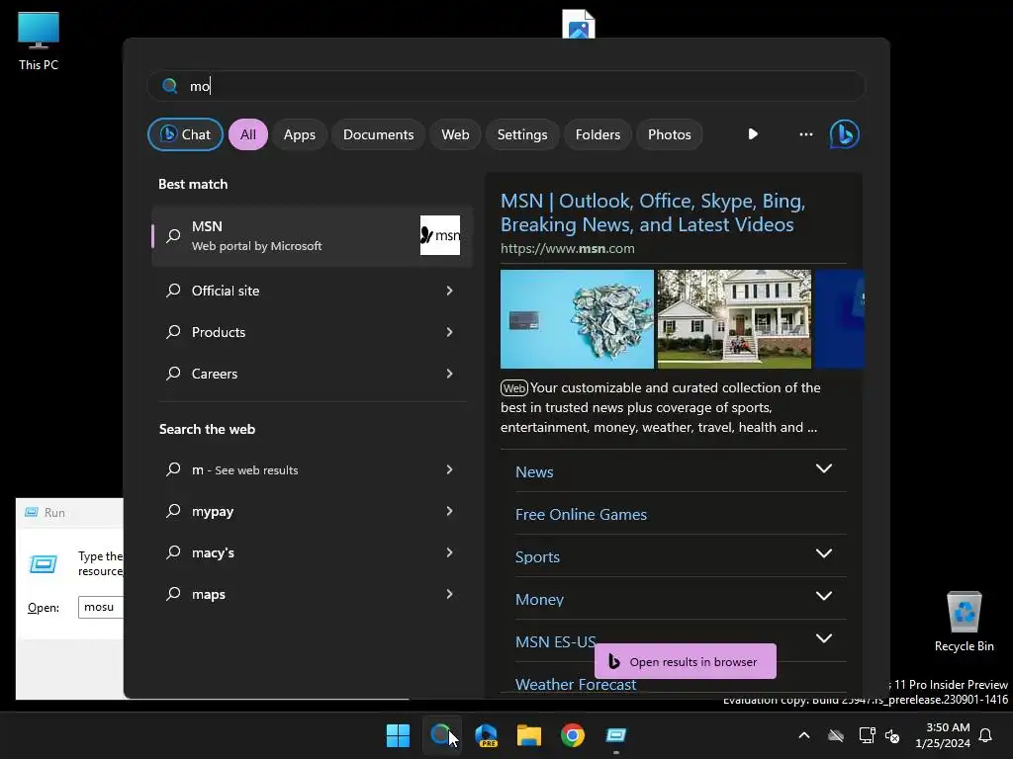Expand the maps suggestion arrow

click(x=450, y=593)
